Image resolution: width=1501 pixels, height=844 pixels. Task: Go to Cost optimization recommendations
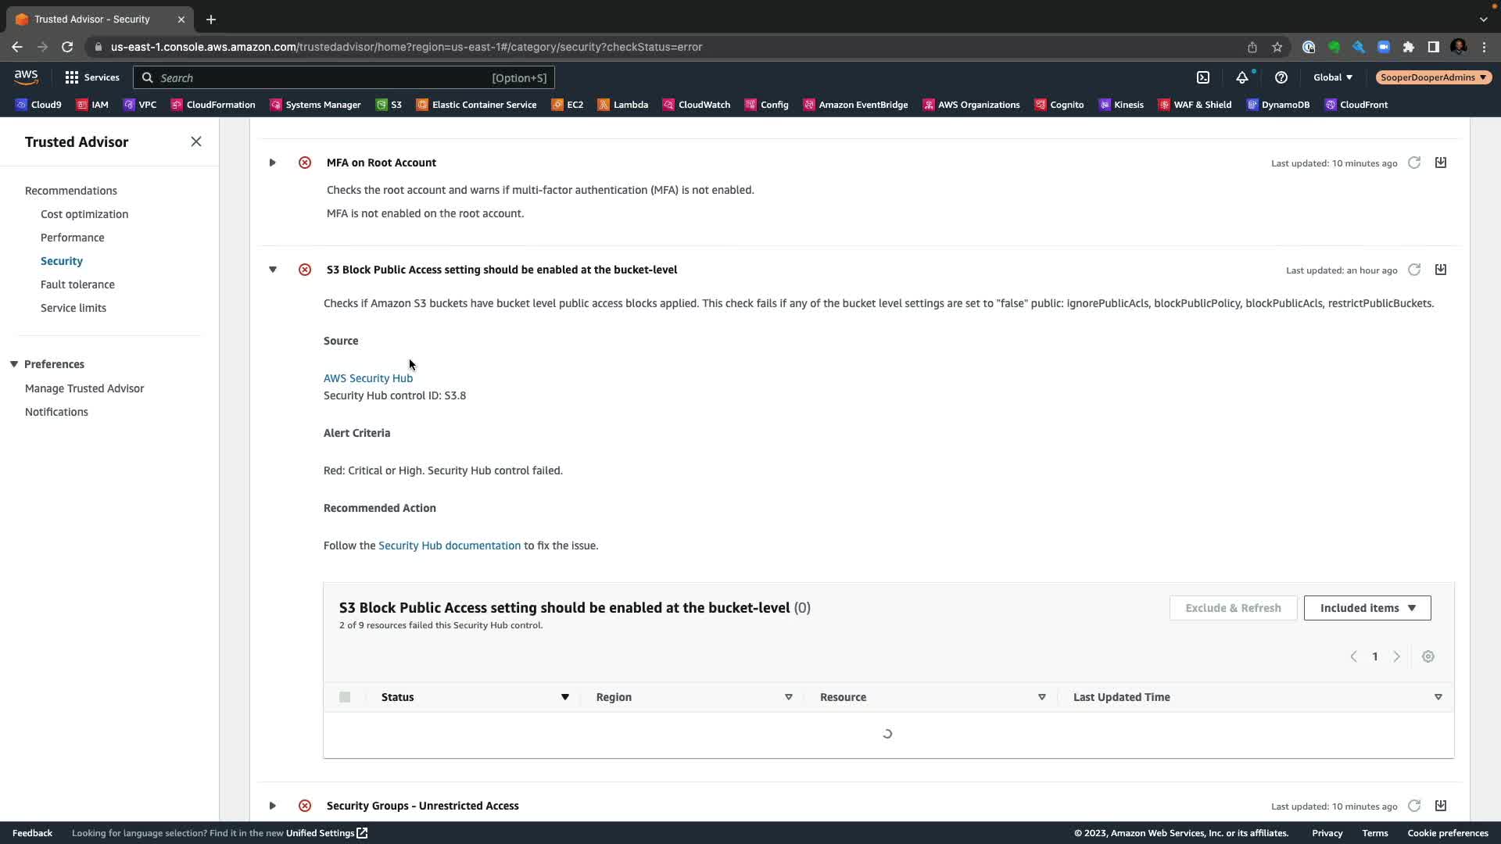pos(84,214)
